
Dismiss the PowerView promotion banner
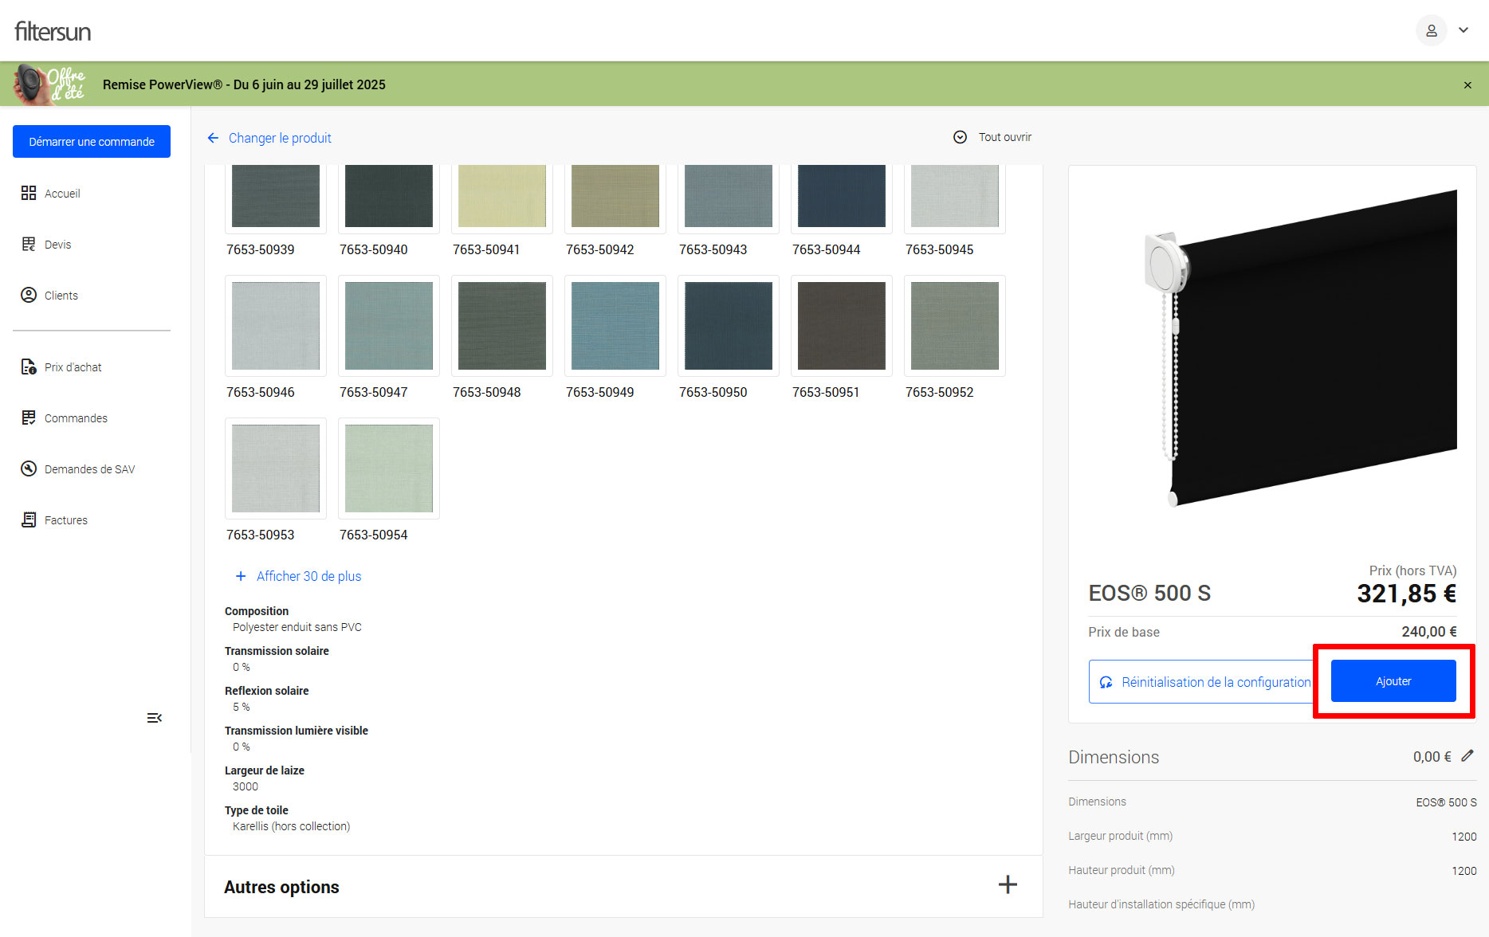tap(1467, 85)
